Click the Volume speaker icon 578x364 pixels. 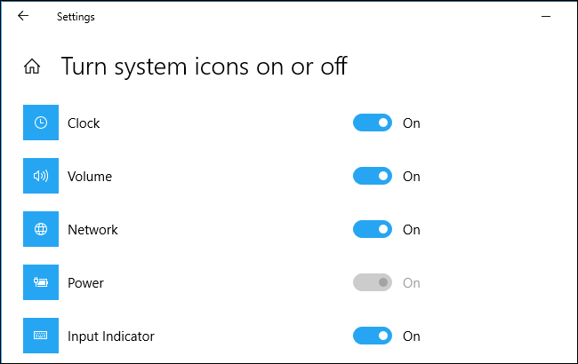41,177
